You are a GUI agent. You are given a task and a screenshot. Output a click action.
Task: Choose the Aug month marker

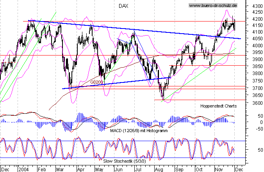coord(159,169)
